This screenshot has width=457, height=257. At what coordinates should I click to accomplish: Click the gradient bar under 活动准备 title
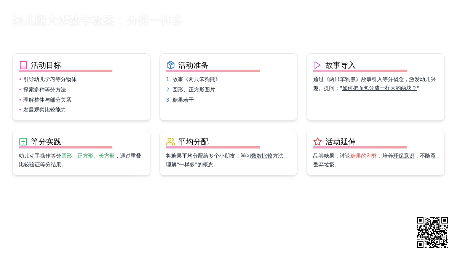coord(213,71)
